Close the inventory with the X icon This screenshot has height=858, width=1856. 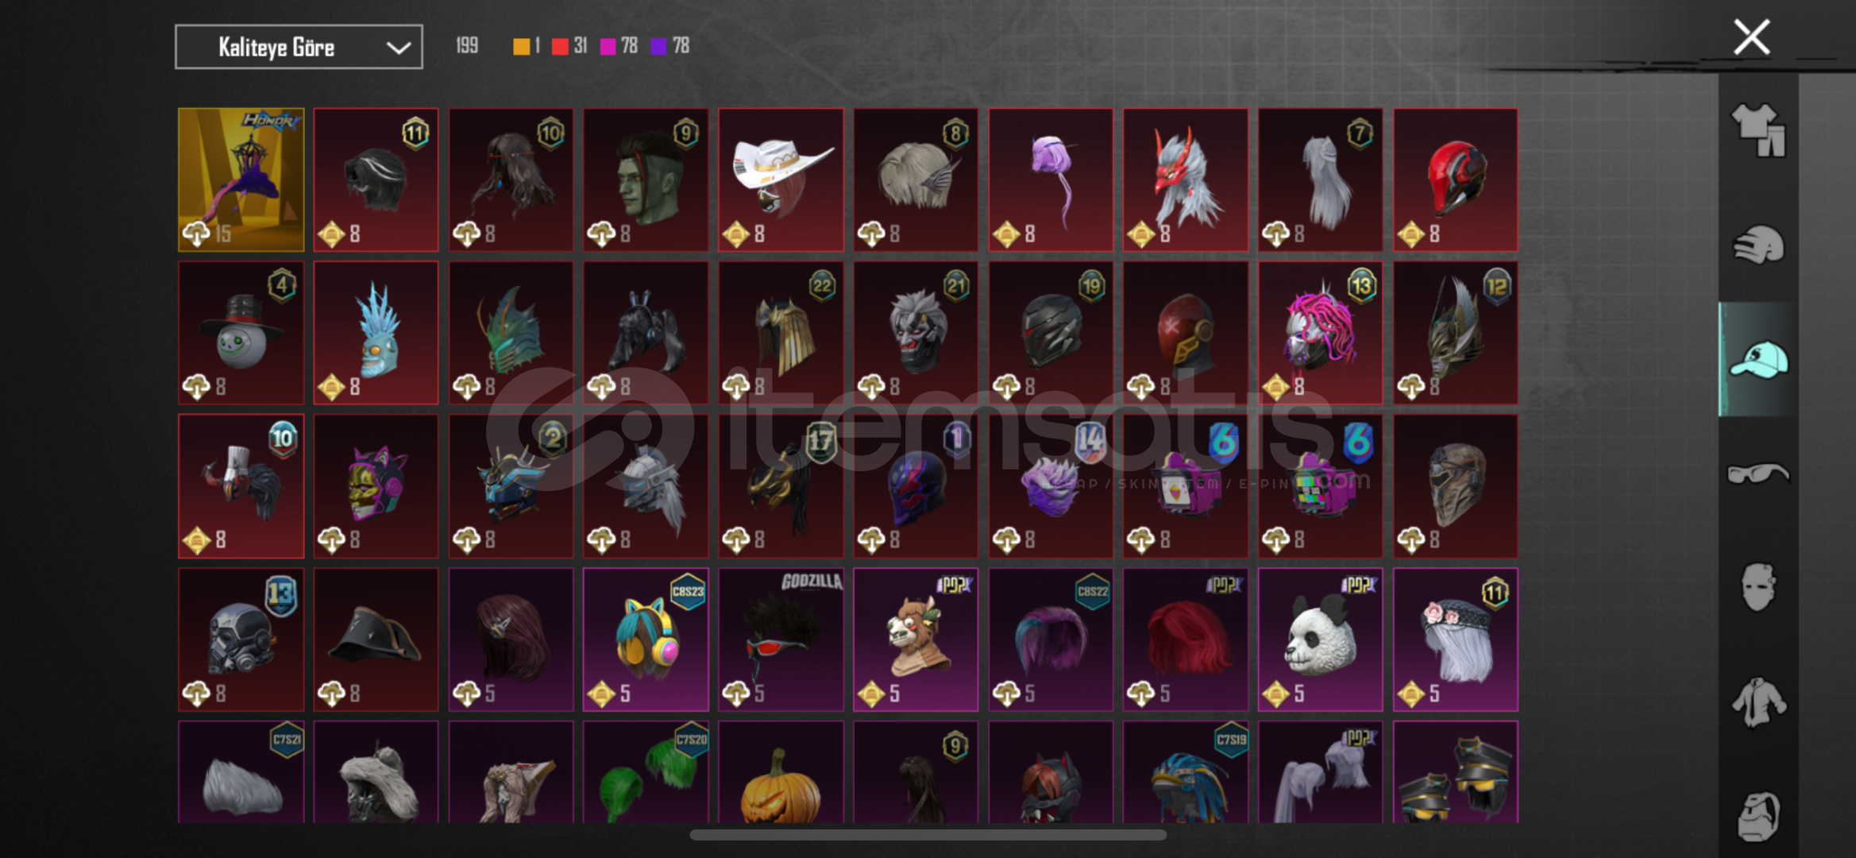click(1751, 37)
